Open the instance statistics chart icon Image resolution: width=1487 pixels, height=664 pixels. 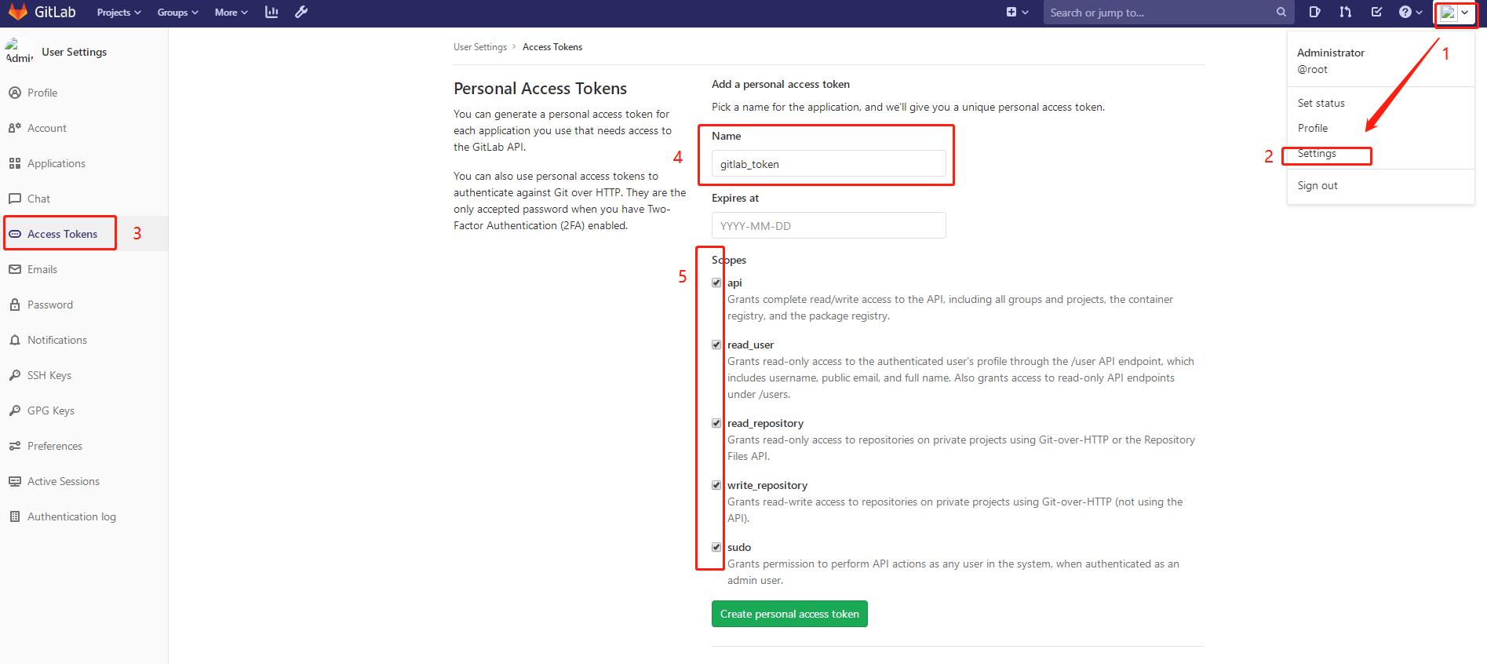272,12
